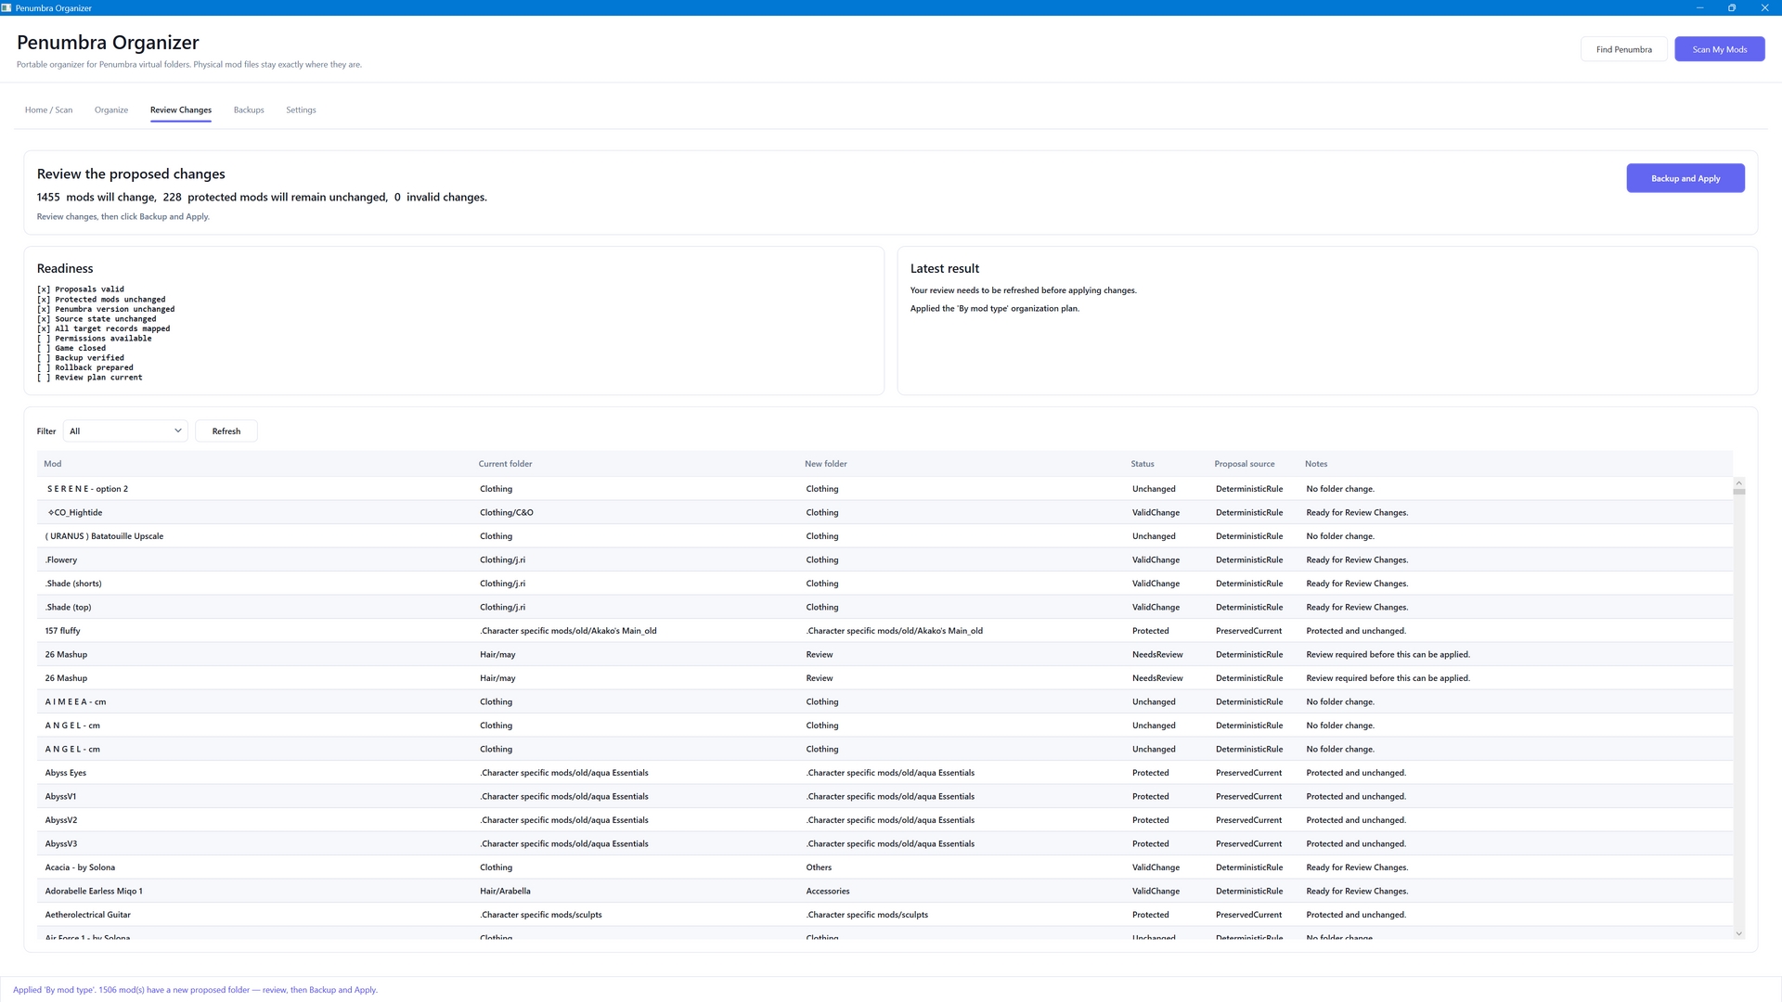Screen dimensions: 1782x1002
Task: Click the 'Hair/Arabella' current folder cell
Action: pyautogui.click(x=505, y=891)
